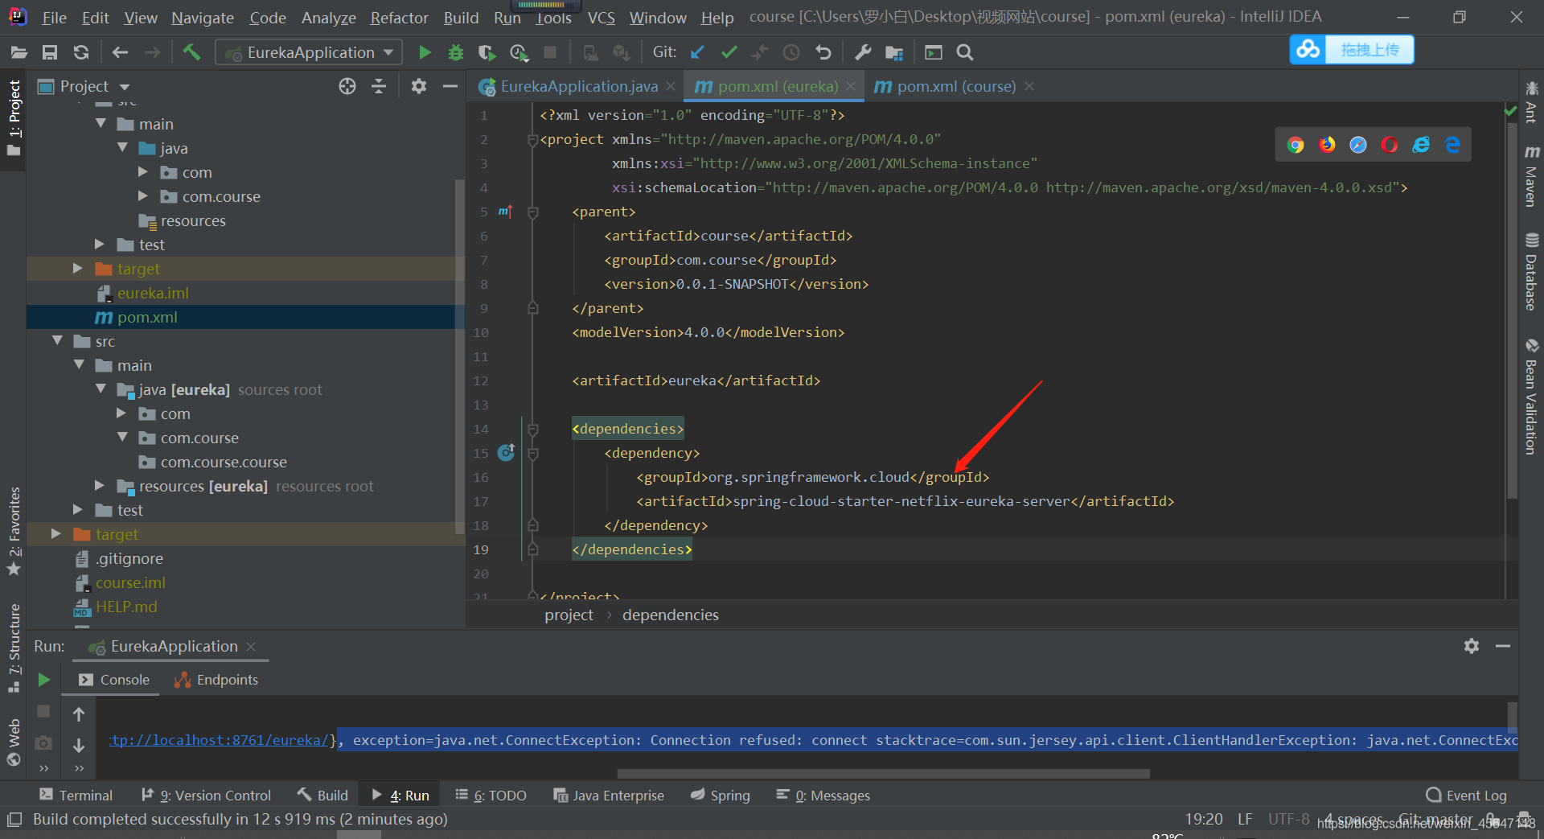Open Database side panel
1544x839 pixels.
click(x=1532, y=272)
